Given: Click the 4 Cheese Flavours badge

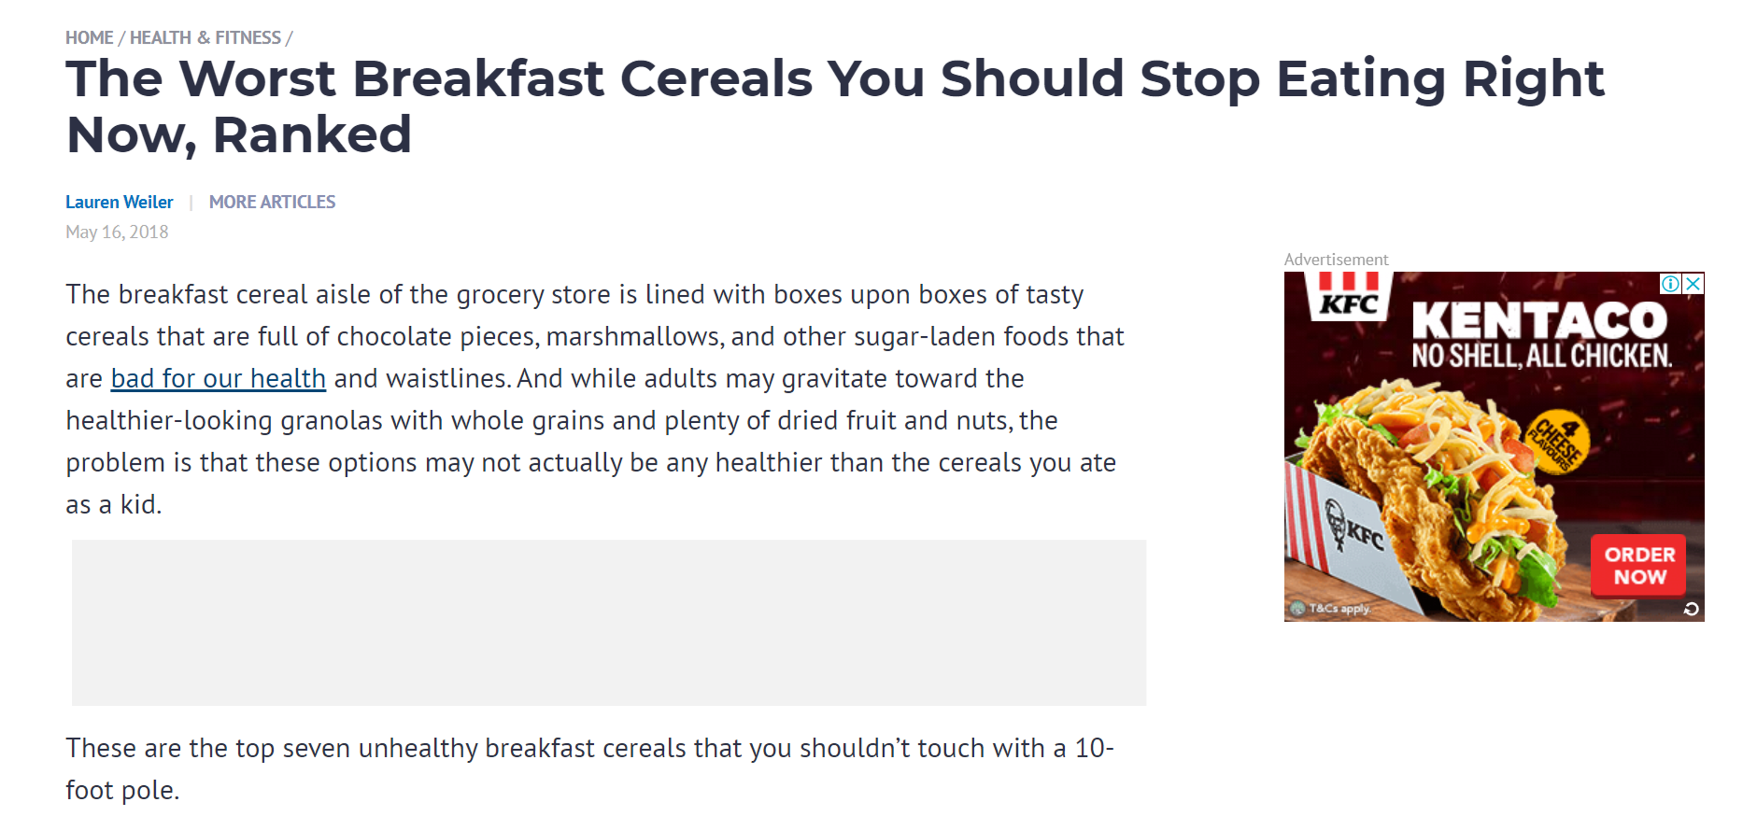Looking at the screenshot, I should [1558, 443].
